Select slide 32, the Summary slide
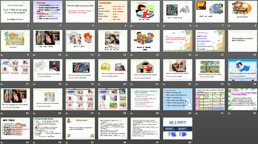 tap(243, 99)
